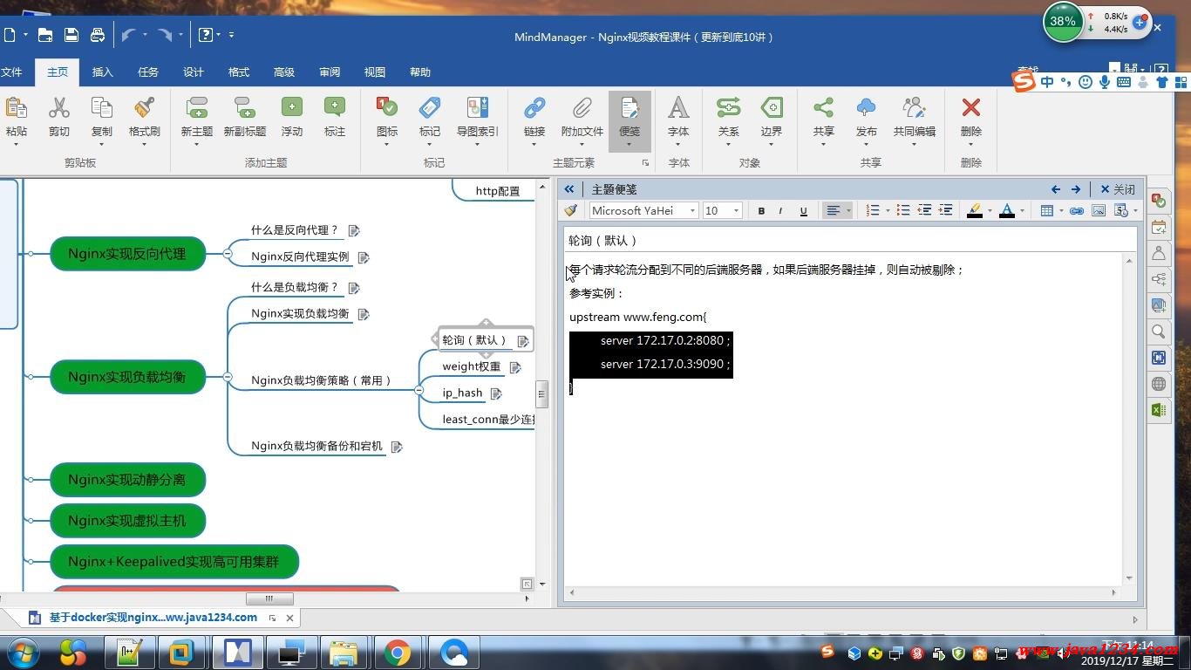Click the Cut (剪切) scissors icon
This screenshot has width=1191, height=670.
58,108
